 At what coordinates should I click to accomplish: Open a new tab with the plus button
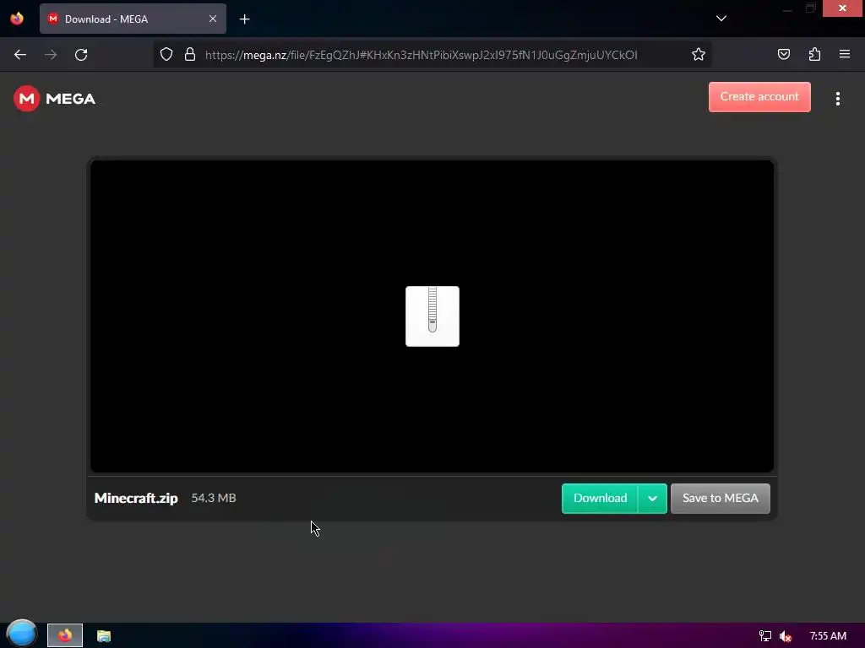point(244,19)
